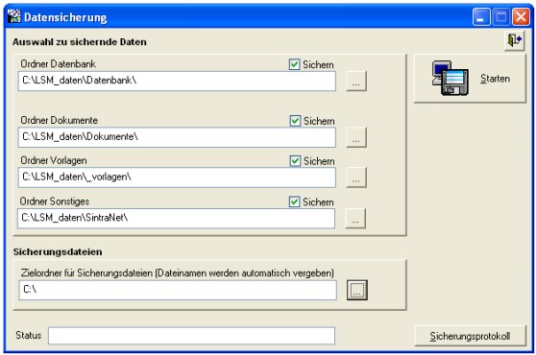Toggle Sichern checkbox for Ordner Datenbank

[294, 64]
